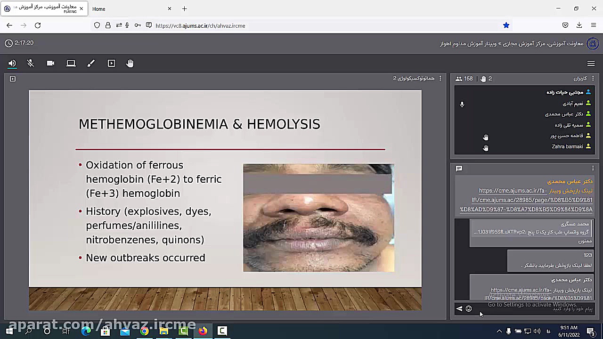Screen dimensions: 603x339
Task: Click the emoji smiley icon in chat
Action: 469,309
